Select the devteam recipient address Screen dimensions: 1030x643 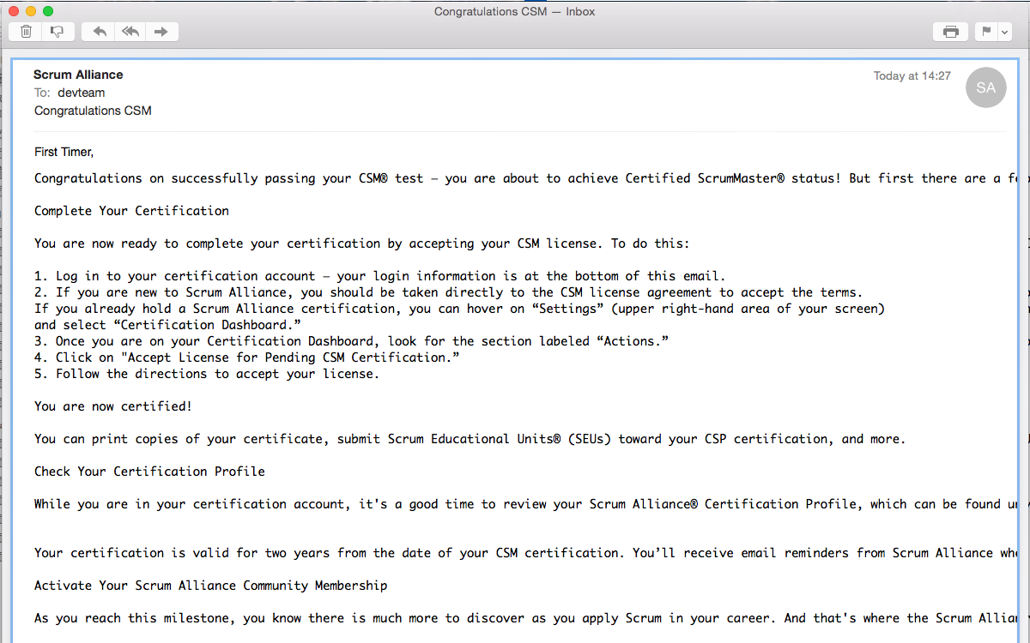click(82, 93)
